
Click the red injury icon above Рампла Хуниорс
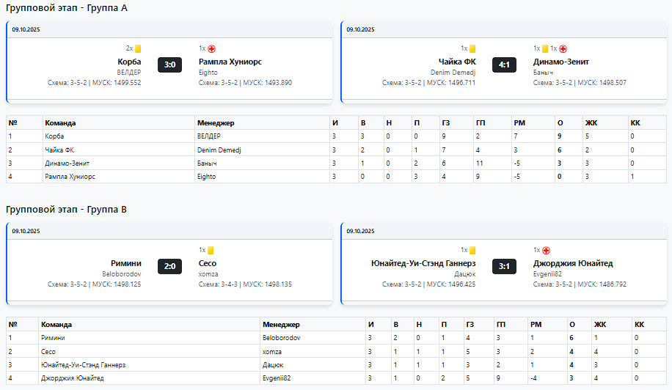click(x=211, y=49)
